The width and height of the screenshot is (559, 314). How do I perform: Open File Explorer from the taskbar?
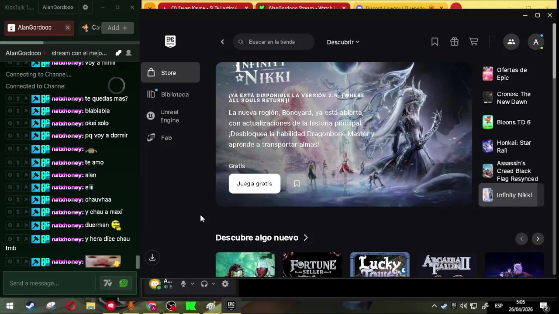pyautogui.click(x=91, y=306)
